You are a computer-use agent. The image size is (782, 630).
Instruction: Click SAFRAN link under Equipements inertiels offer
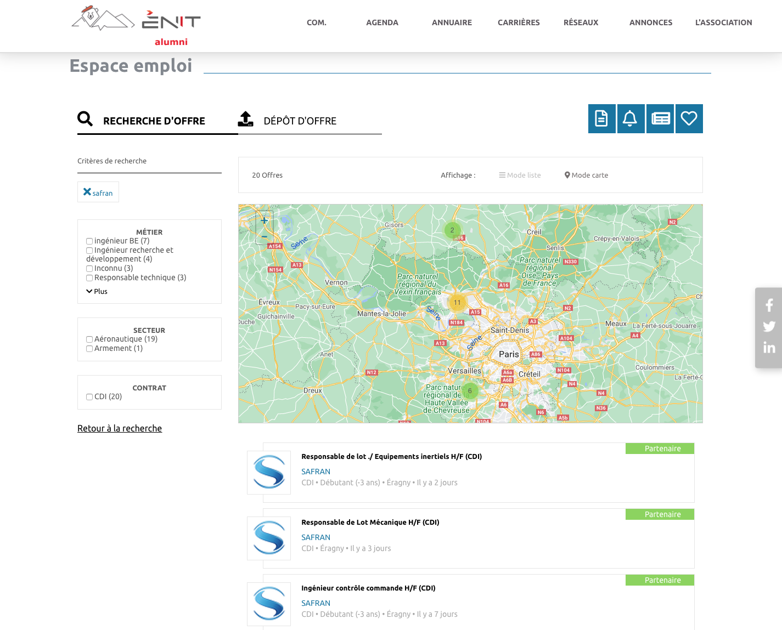316,472
